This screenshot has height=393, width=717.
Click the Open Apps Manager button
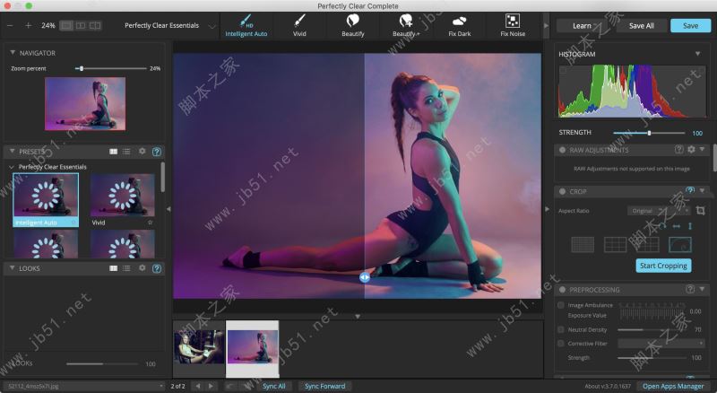click(x=673, y=386)
